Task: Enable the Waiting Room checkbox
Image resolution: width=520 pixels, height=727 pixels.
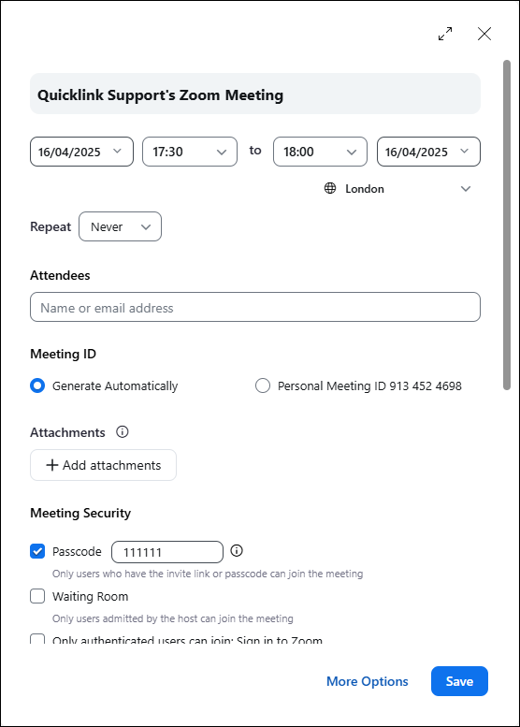Action: point(37,596)
